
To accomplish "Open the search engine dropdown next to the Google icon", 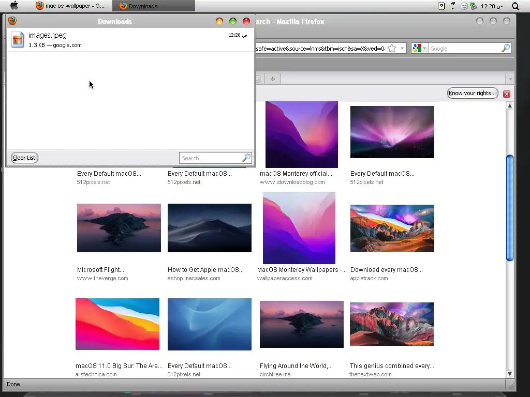I will click(x=424, y=48).
